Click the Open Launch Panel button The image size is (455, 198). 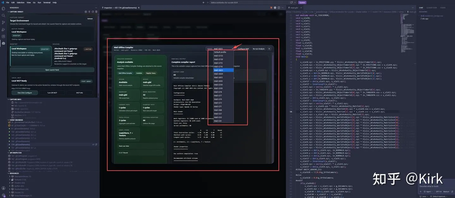click(52, 70)
